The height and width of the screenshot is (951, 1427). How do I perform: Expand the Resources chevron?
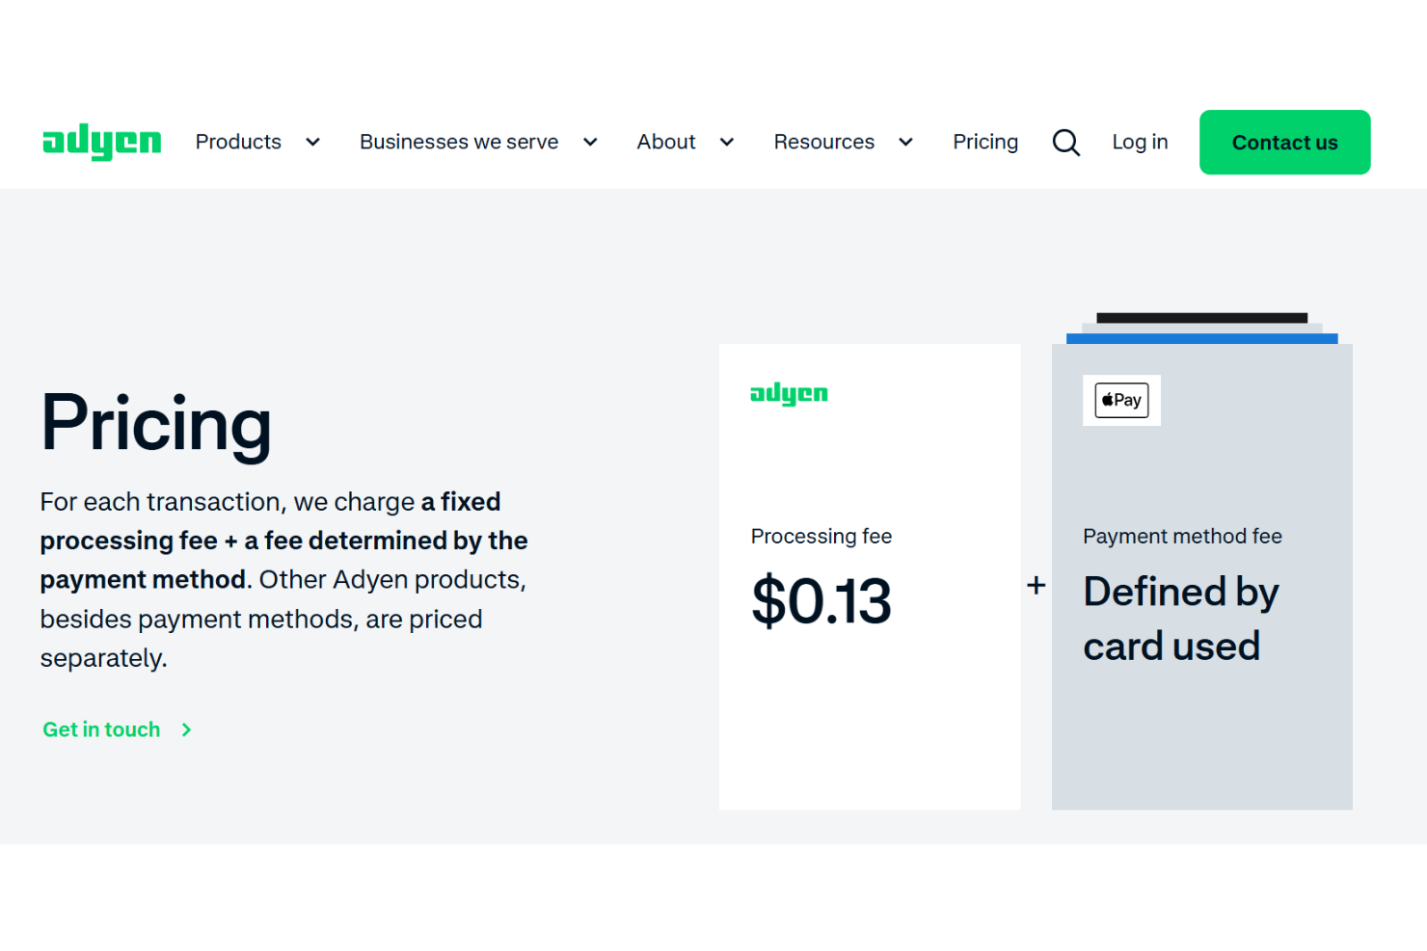coord(905,143)
